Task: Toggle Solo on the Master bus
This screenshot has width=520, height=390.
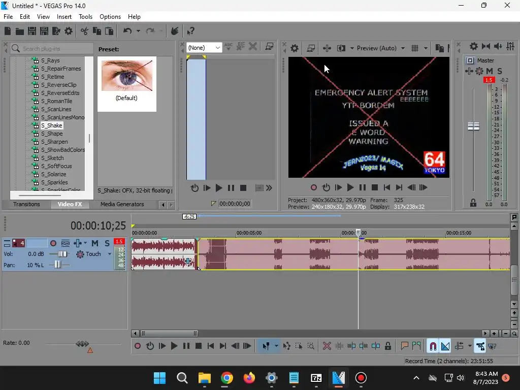Action: [500, 71]
